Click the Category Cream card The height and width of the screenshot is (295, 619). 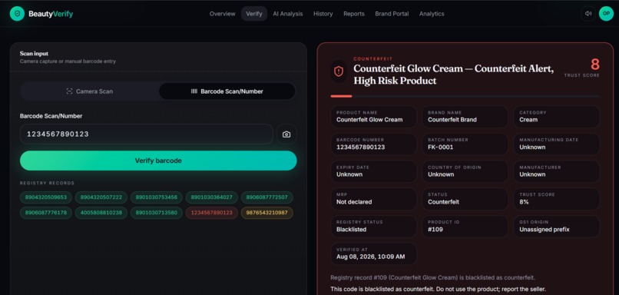[557, 117]
